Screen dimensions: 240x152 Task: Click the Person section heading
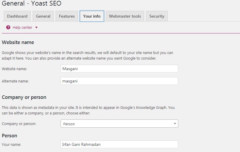click(x=9, y=136)
